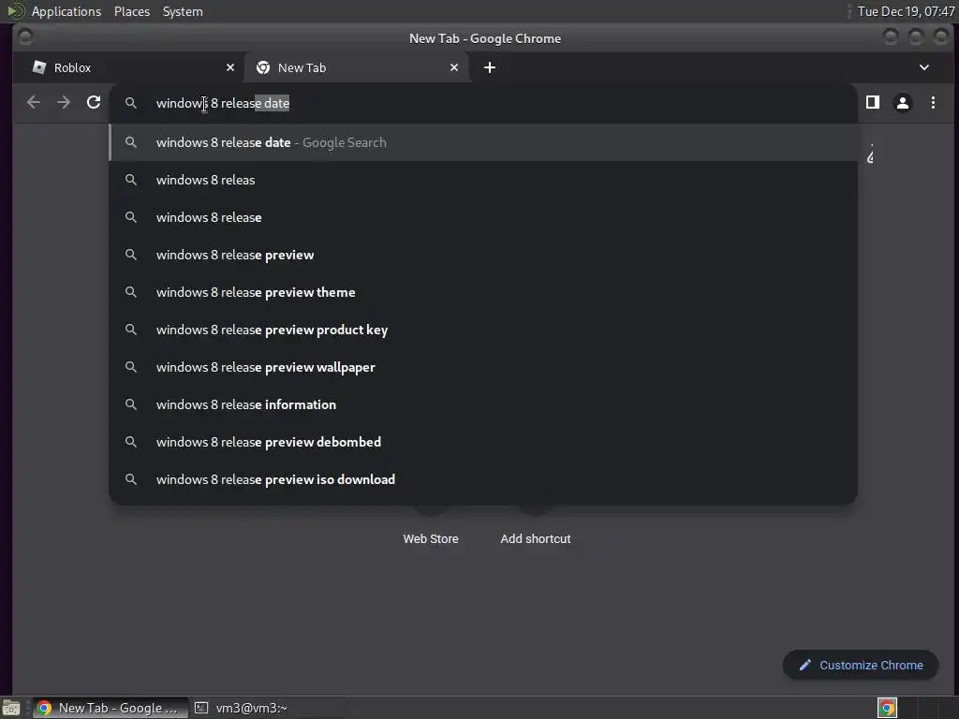The height and width of the screenshot is (719, 959).
Task: Open the Applications menu
Action: (x=66, y=11)
